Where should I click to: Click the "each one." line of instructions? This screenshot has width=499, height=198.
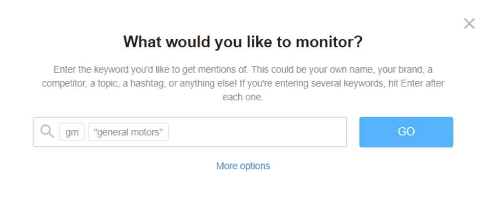[x=243, y=98]
